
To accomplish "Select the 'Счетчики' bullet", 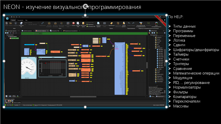I will [181, 59].
